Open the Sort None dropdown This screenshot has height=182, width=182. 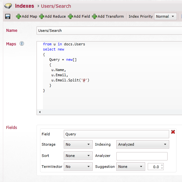[x=78, y=156]
